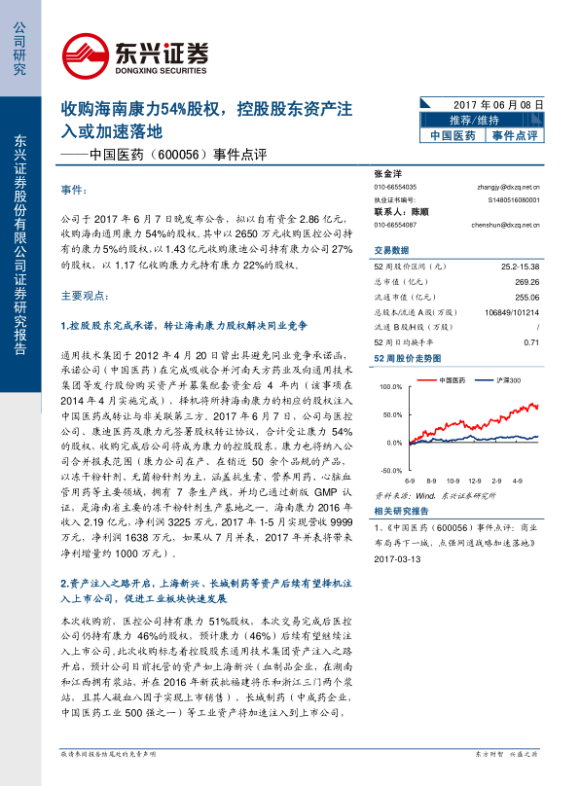The image size is (580, 786).
Task: Click share capital value 106849/101214
Action: tap(512, 313)
